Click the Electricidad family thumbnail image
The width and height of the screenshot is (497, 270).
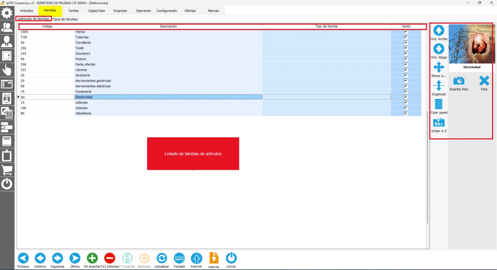click(472, 44)
